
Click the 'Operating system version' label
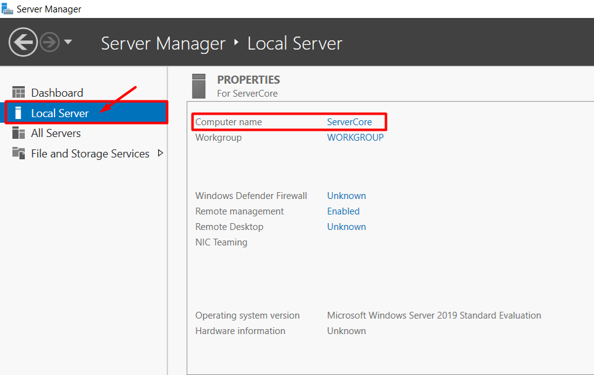(x=247, y=315)
